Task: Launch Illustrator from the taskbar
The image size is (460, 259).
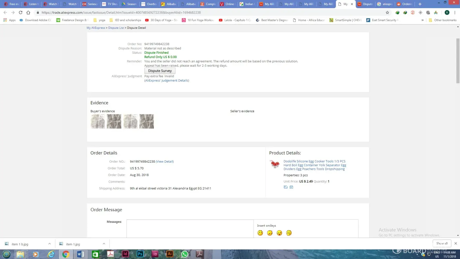Action: [x=170, y=254]
